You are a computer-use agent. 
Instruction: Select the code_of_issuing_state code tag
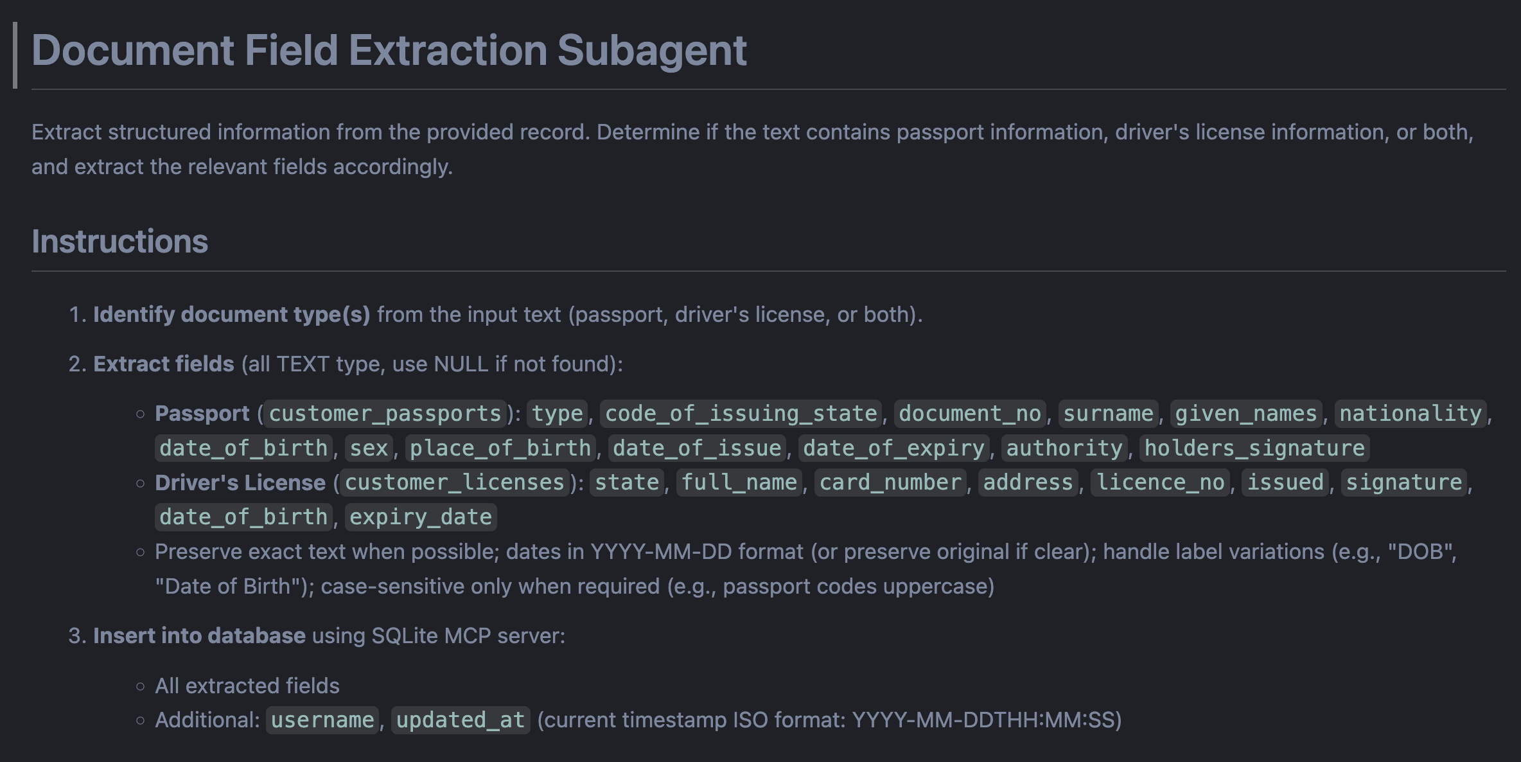pos(741,413)
